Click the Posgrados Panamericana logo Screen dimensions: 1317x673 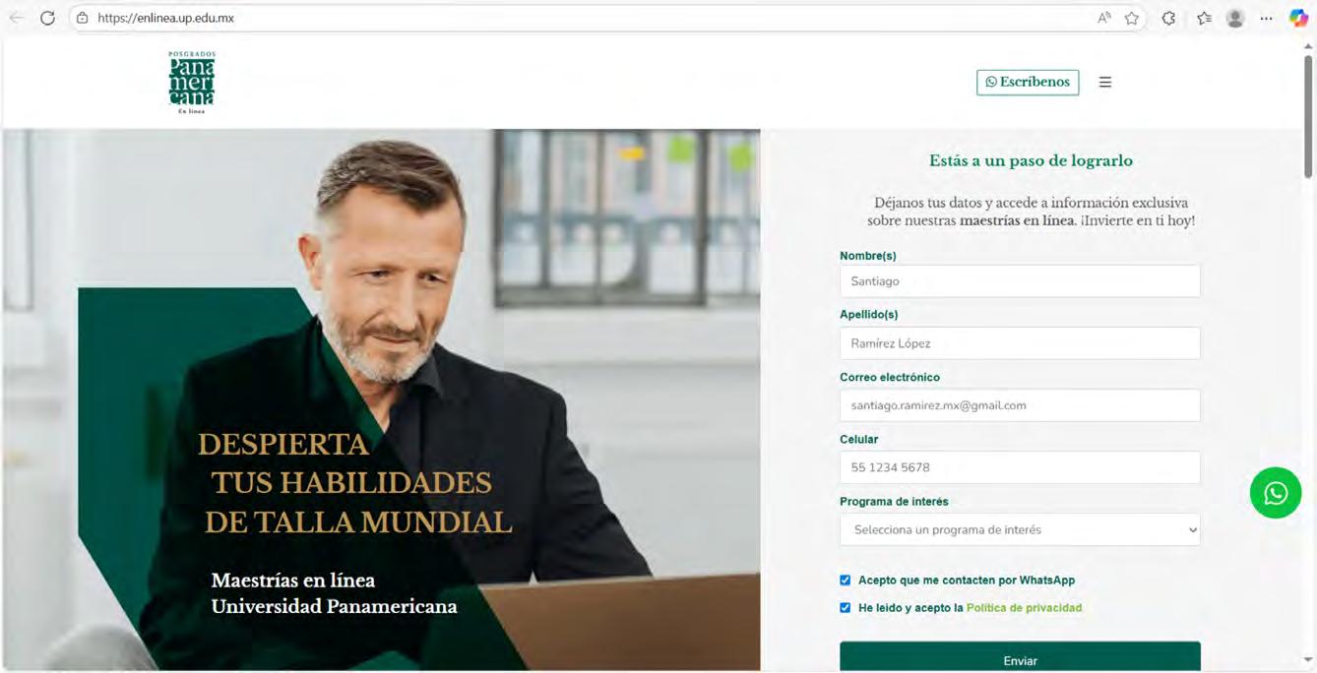tap(191, 83)
